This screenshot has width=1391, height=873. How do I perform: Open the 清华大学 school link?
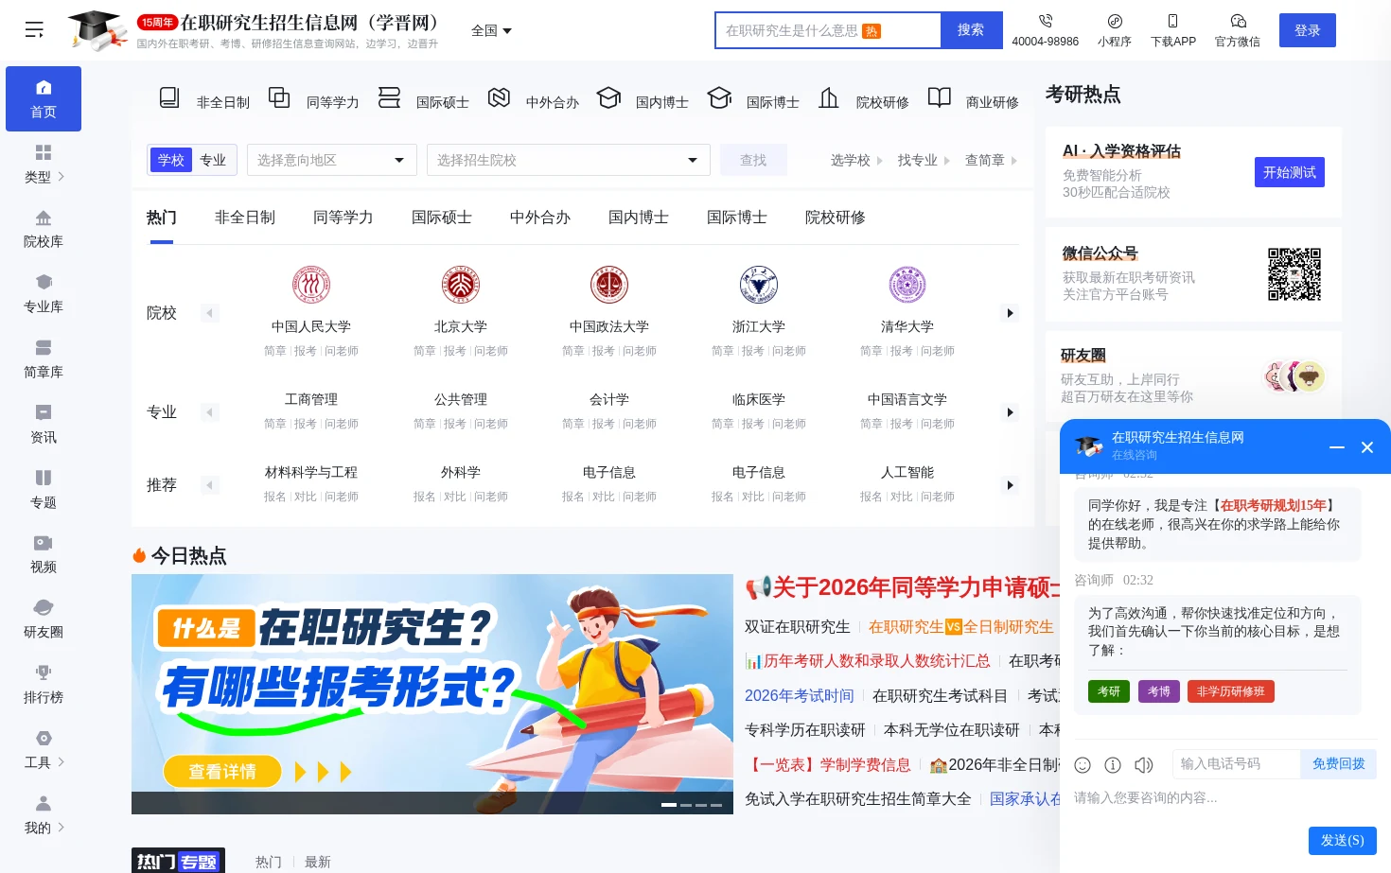coord(907,326)
